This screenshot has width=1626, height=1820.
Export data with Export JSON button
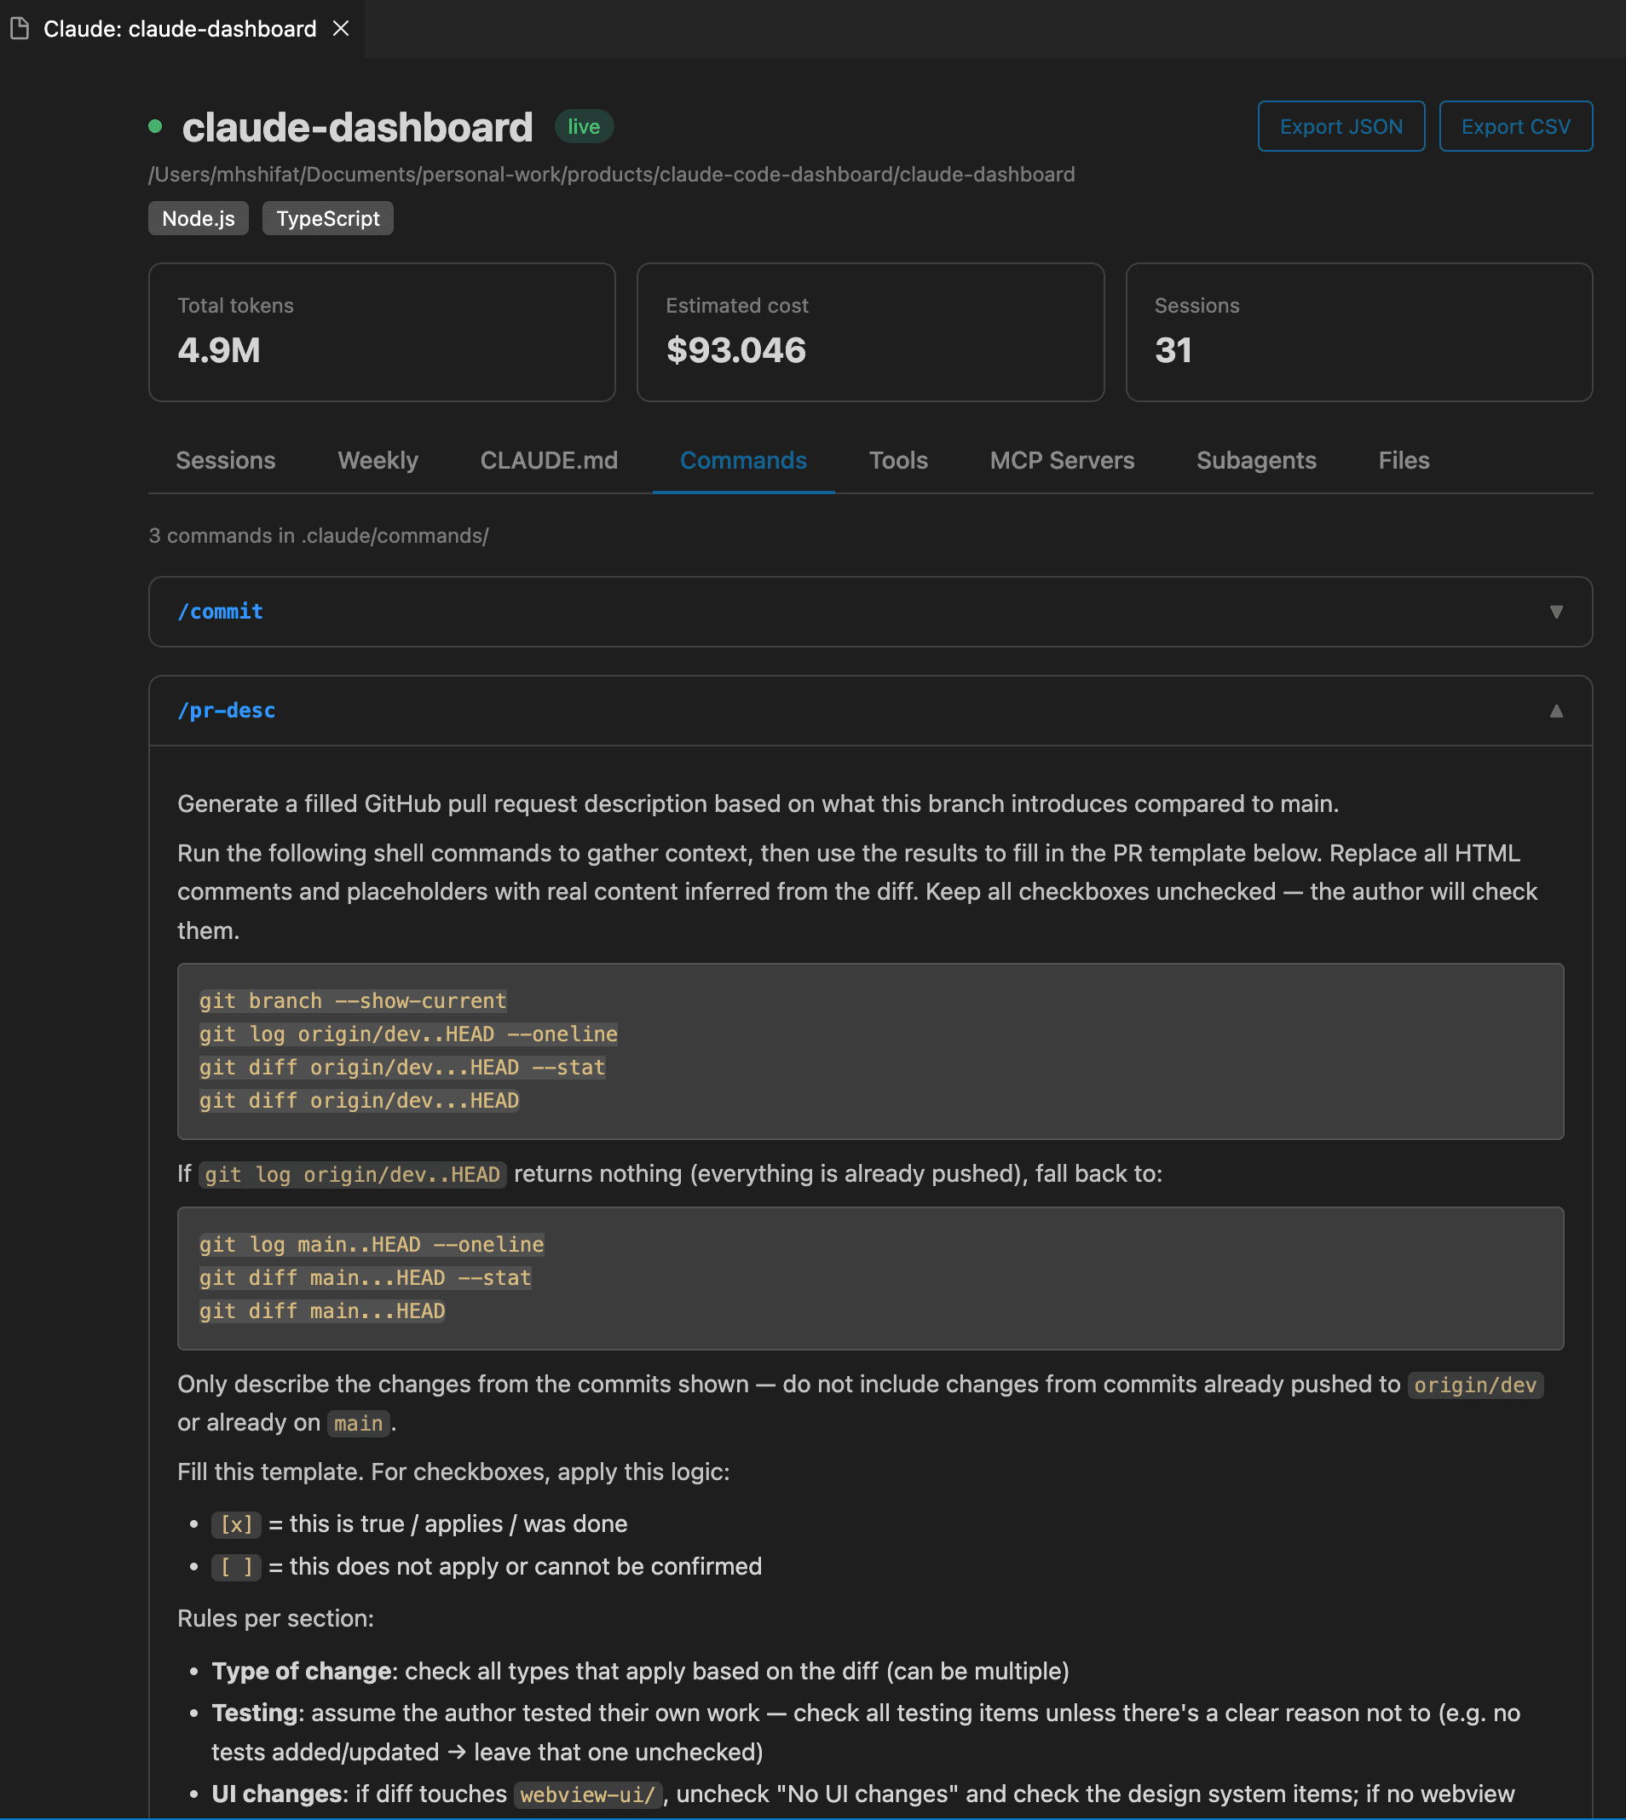tap(1341, 127)
